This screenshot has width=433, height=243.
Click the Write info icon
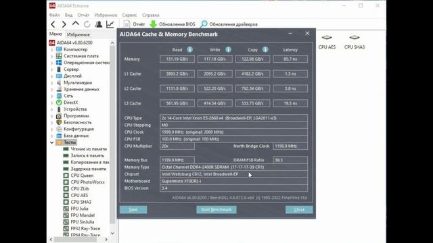pos(228,49)
